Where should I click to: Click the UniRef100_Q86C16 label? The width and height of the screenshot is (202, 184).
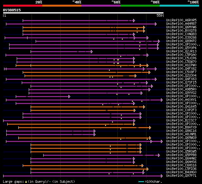(181, 131)
